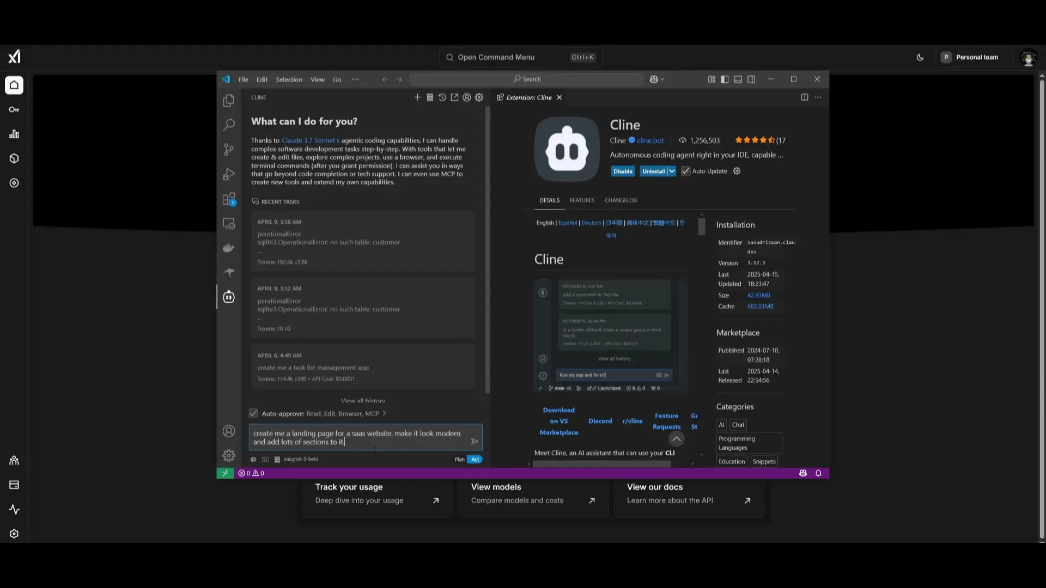This screenshot has height=588, width=1046.
Task: Switch to the CHANGELOG tab
Action: [x=621, y=200]
